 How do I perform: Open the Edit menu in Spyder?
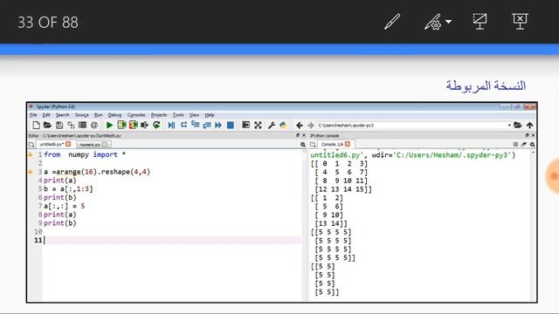(x=46, y=115)
